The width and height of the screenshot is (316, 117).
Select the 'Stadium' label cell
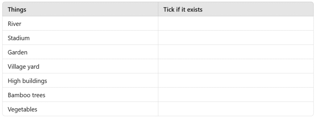coord(80,38)
